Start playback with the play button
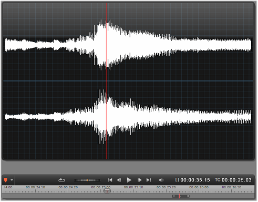This screenshot has height=202, width=258. (x=129, y=180)
